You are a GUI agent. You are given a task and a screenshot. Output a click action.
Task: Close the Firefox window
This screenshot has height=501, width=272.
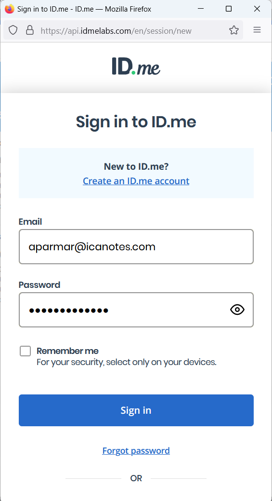click(x=257, y=9)
